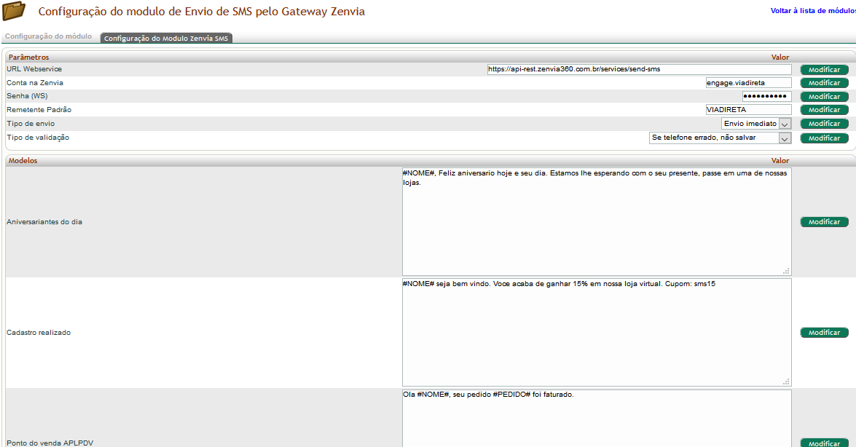Click the Cadastro realizado label
Image resolution: width=856 pixels, height=447 pixels.
pos(39,333)
